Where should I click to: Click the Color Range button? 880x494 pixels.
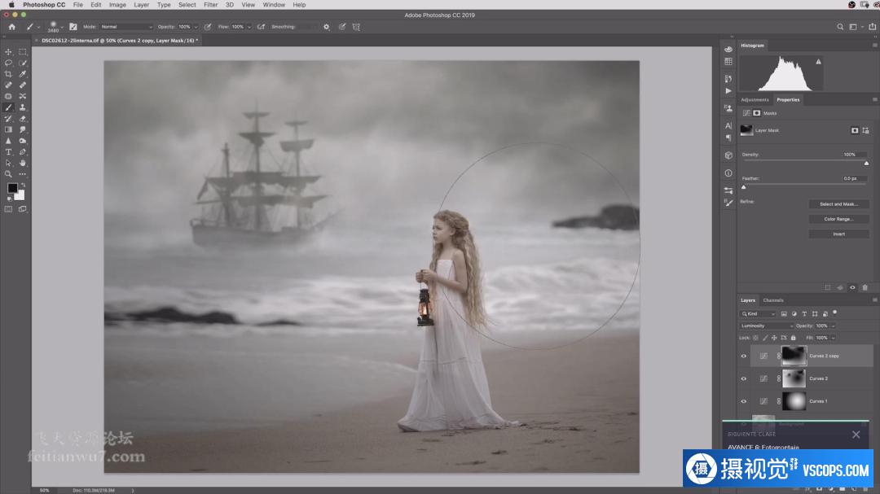click(x=838, y=219)
